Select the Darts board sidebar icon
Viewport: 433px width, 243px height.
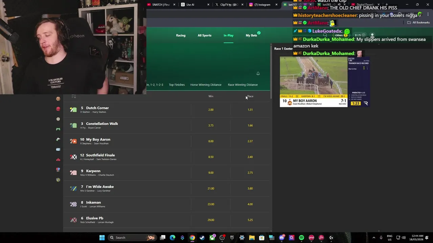[x=58, y=119]
